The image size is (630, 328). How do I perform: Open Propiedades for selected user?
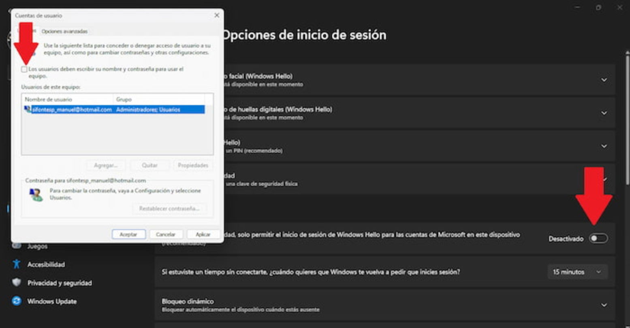tap(193, 165)
